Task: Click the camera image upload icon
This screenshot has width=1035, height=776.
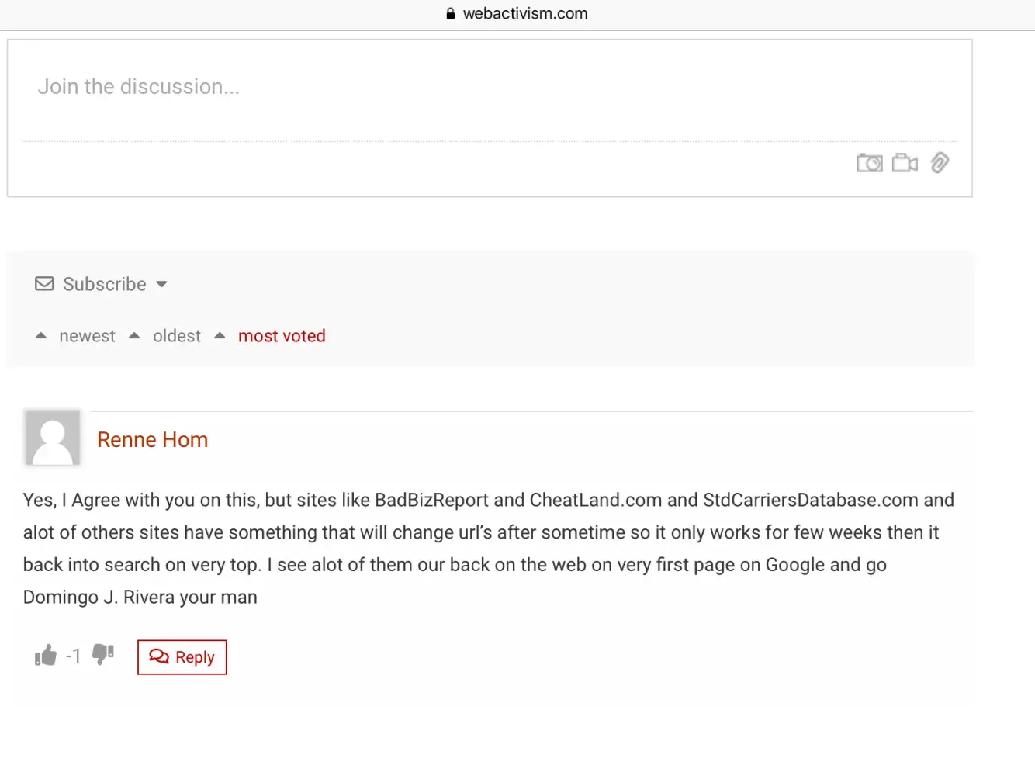Action: tap(869, 163)
